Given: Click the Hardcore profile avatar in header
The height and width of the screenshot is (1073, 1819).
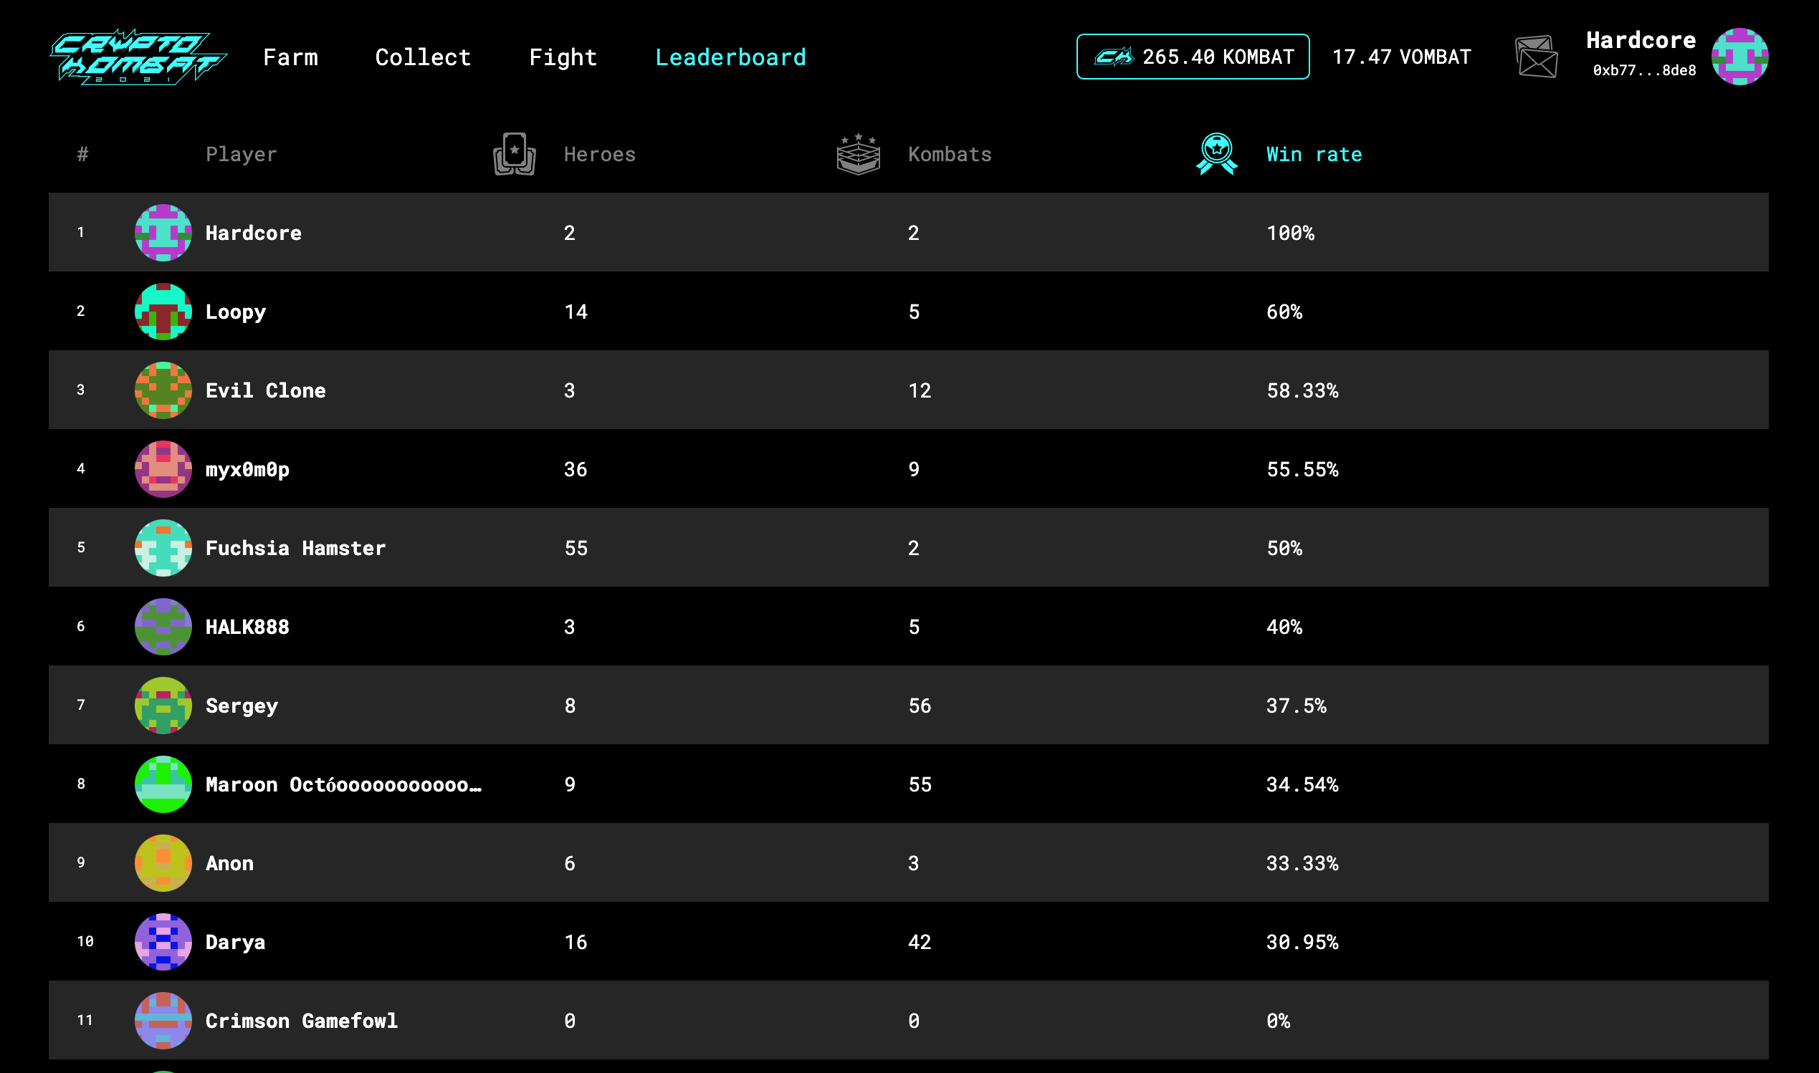Looking at the screenshot, I should pyautogui.click(x=1739, y=57).
